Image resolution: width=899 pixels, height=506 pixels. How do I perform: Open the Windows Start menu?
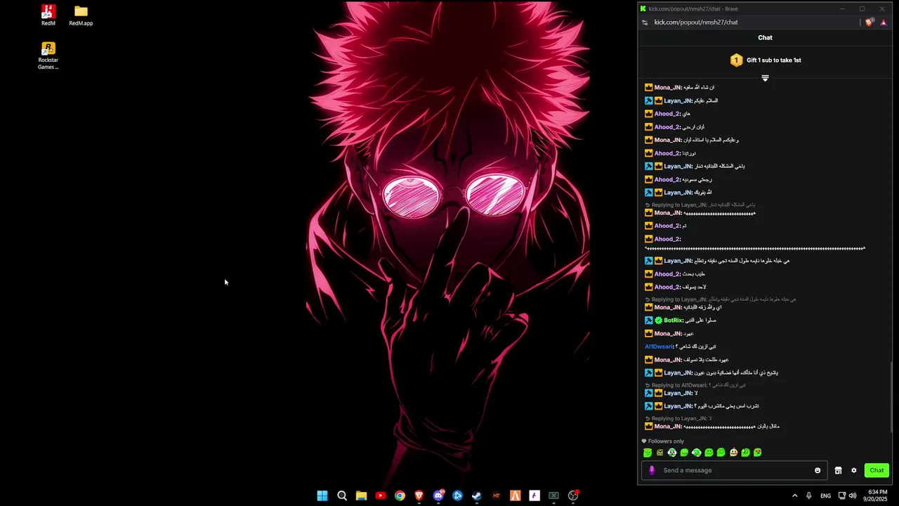[322, 495]
